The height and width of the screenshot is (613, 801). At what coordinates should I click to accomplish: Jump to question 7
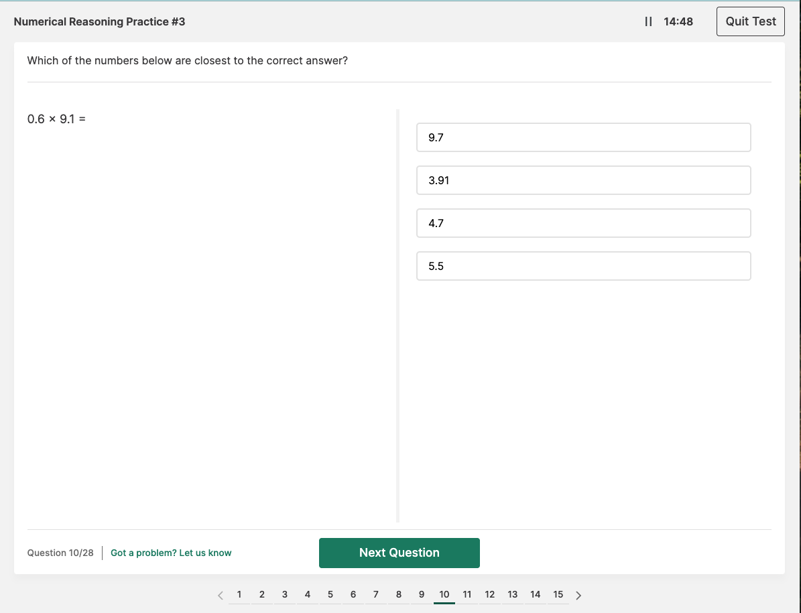[x=375, y=594]
